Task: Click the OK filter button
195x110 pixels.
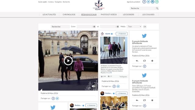Action: pyautogui.click(x=145, y=27)
